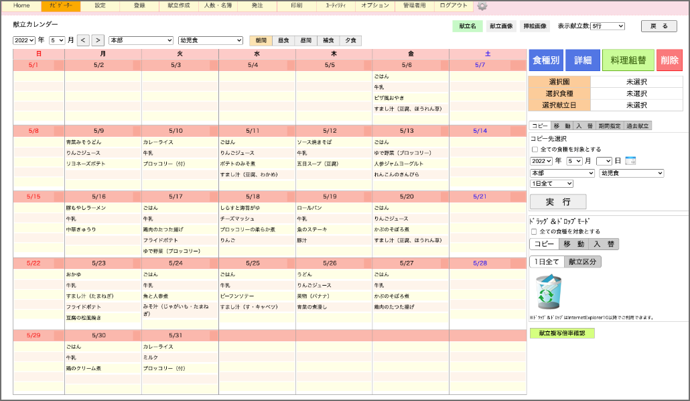Click the 戻る button

click(659, 26)
